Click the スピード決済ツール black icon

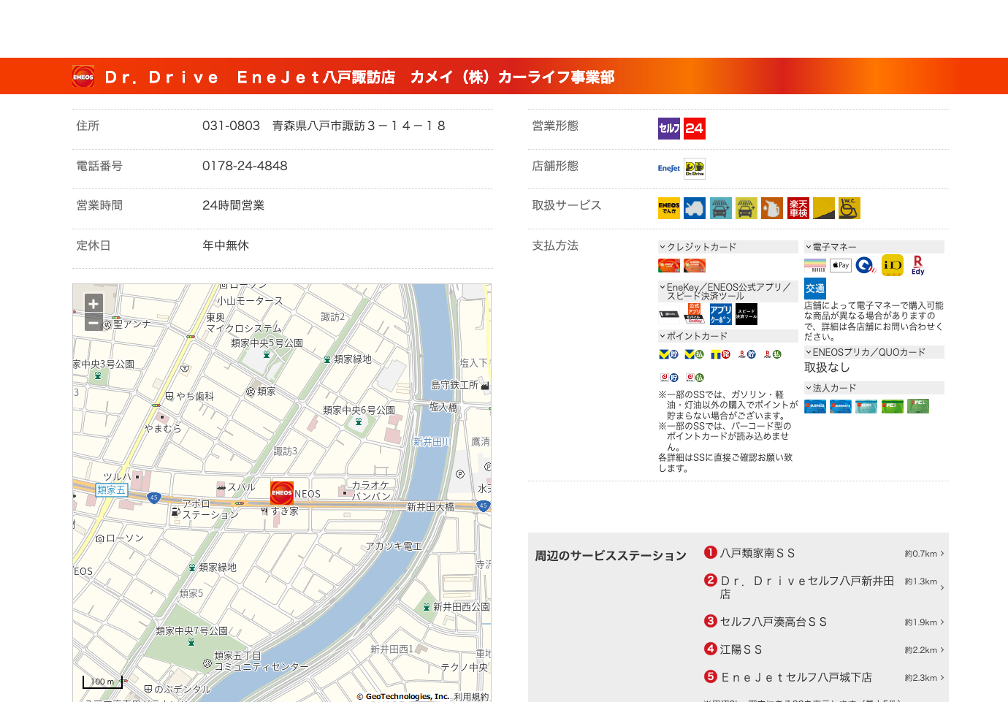[x=747, y=314]
